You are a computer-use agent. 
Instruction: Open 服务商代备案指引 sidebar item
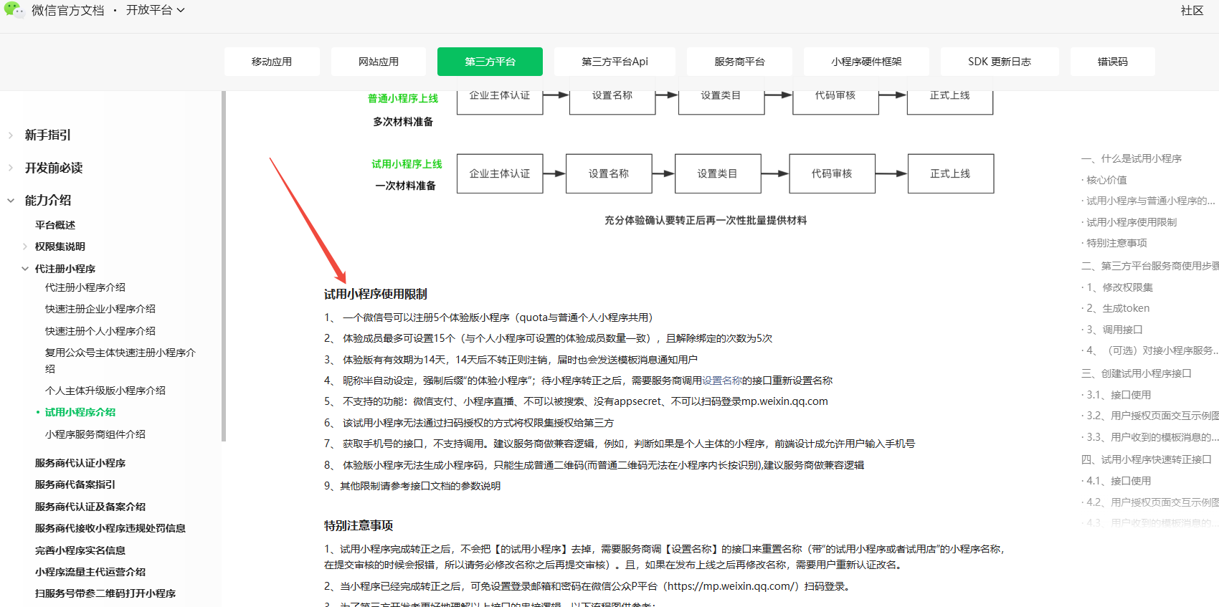coord(75,484)
